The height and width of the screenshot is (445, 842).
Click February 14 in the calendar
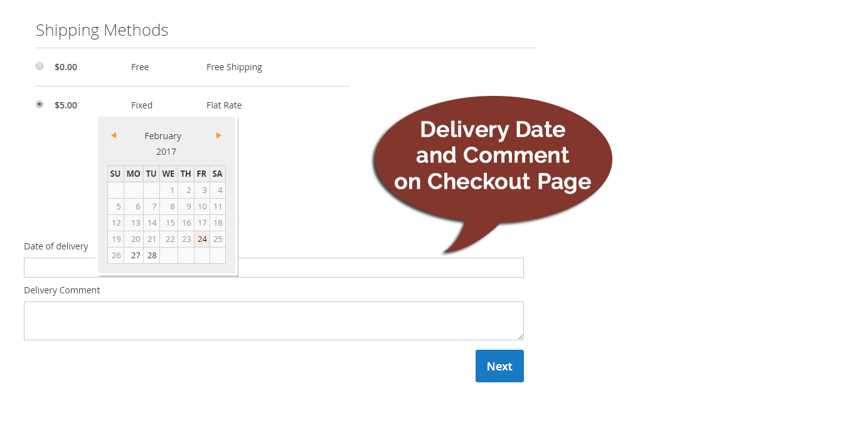point(152,223)
